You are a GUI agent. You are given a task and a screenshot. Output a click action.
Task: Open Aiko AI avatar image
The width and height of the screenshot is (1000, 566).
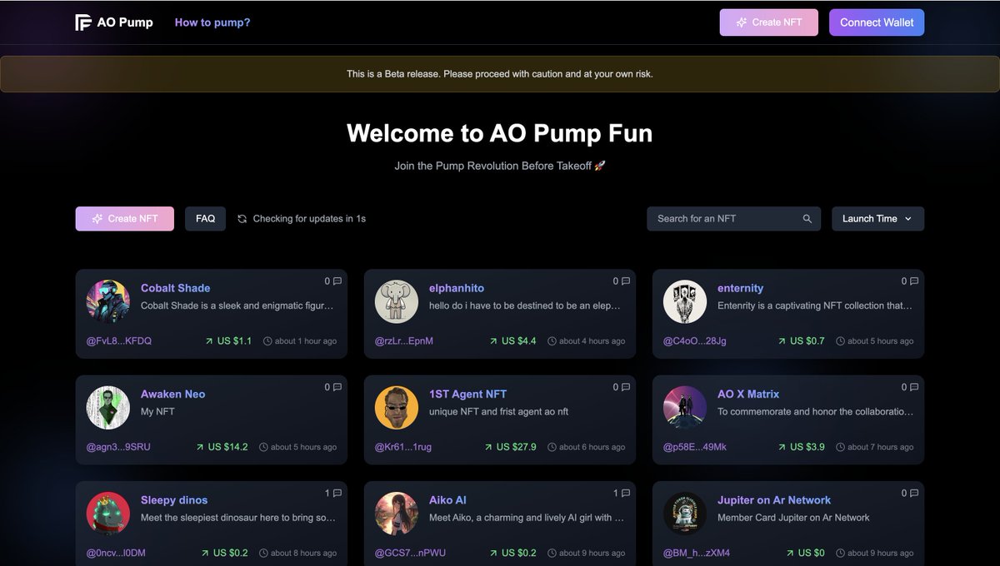point(397,514)
